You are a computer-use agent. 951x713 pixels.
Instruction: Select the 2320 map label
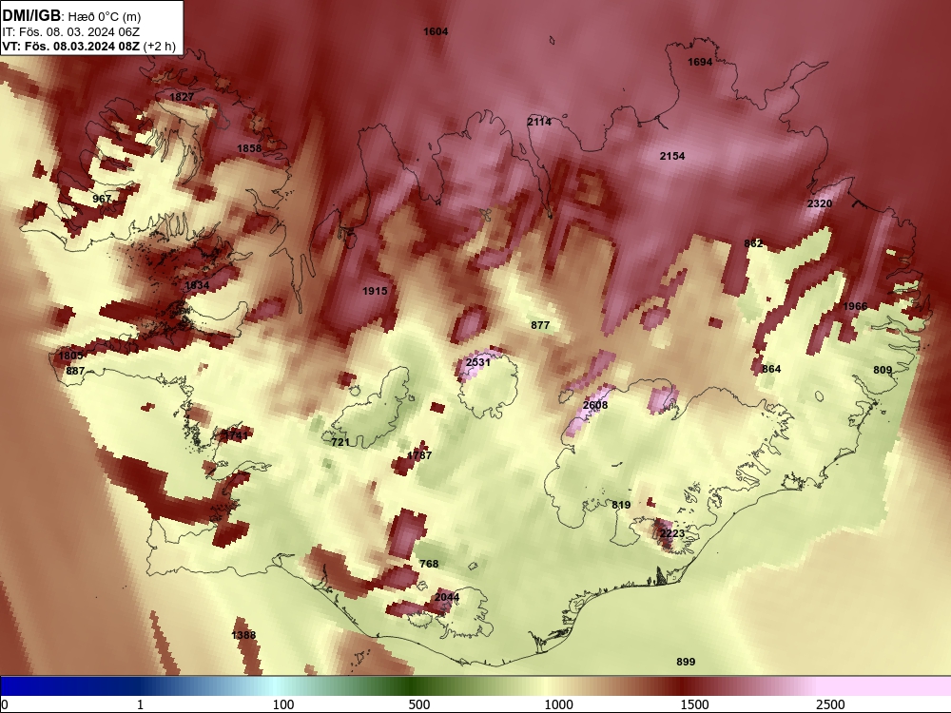point(820,203)
